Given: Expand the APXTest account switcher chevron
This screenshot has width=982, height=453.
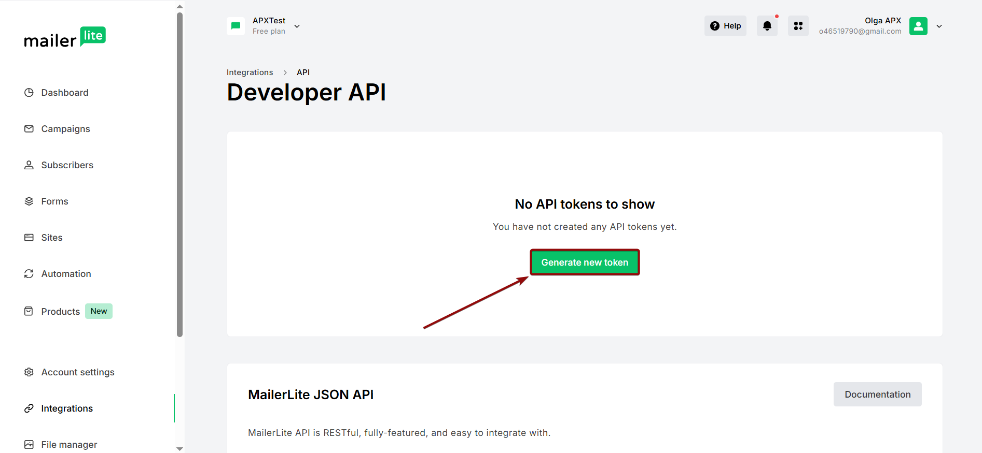Looking at the screenshot, I should click(x=297, y=26).
